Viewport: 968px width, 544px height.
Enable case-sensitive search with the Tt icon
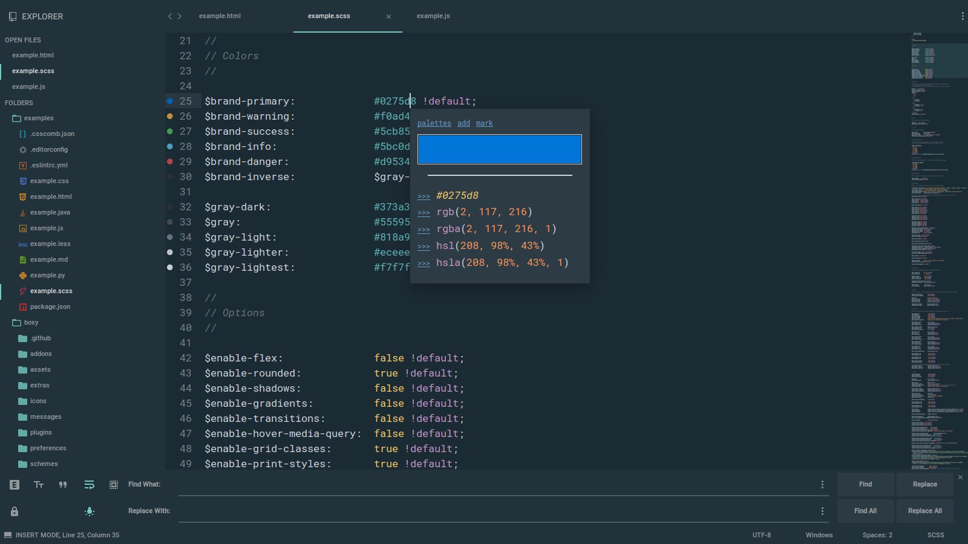(x=39, y=484)
